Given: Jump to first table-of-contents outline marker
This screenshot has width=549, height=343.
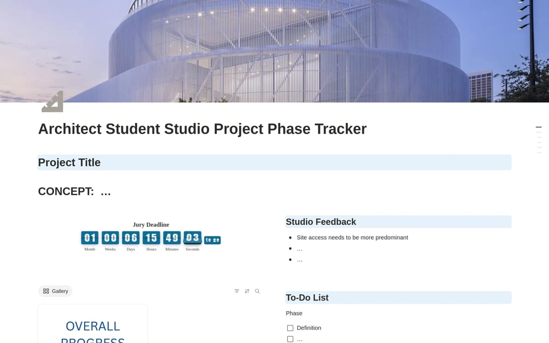Looking at the screenshot, I should click(539, 127).
